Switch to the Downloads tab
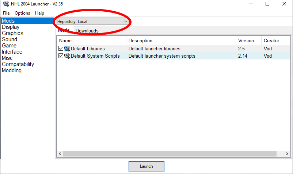Viewport: 293px width, 174px height. pos(87,31)
